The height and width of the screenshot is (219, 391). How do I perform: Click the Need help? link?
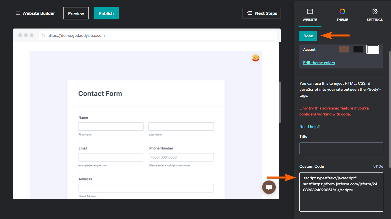(309, 127)
